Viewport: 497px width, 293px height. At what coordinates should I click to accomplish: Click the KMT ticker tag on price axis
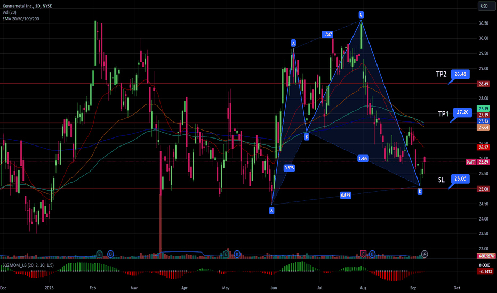(x=471, y=162)
